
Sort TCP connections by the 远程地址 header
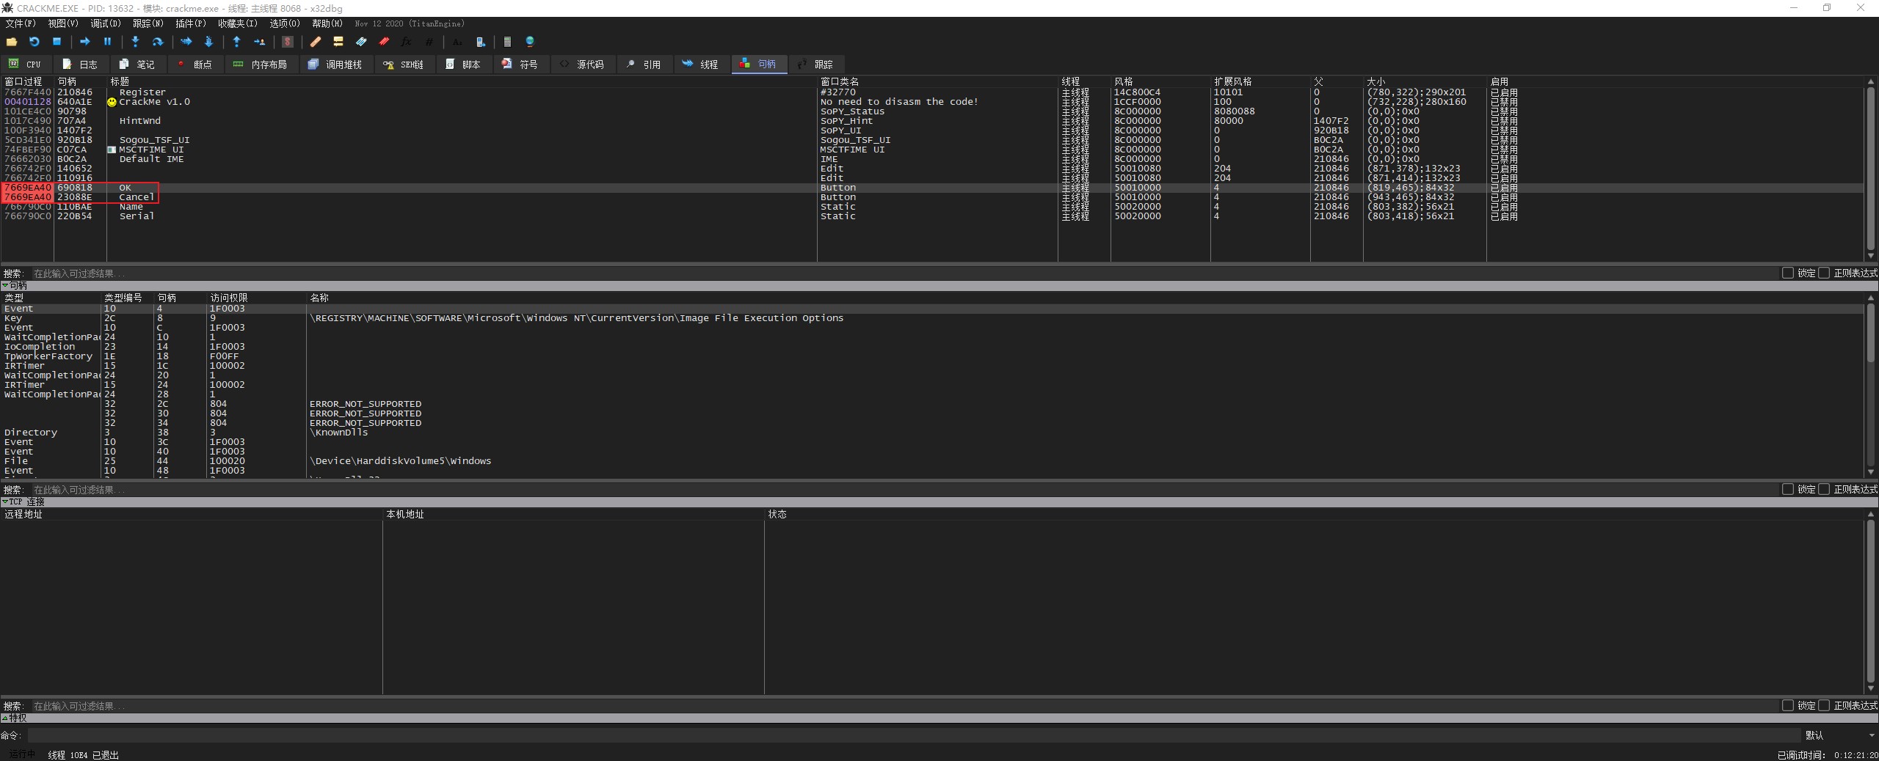191,514
